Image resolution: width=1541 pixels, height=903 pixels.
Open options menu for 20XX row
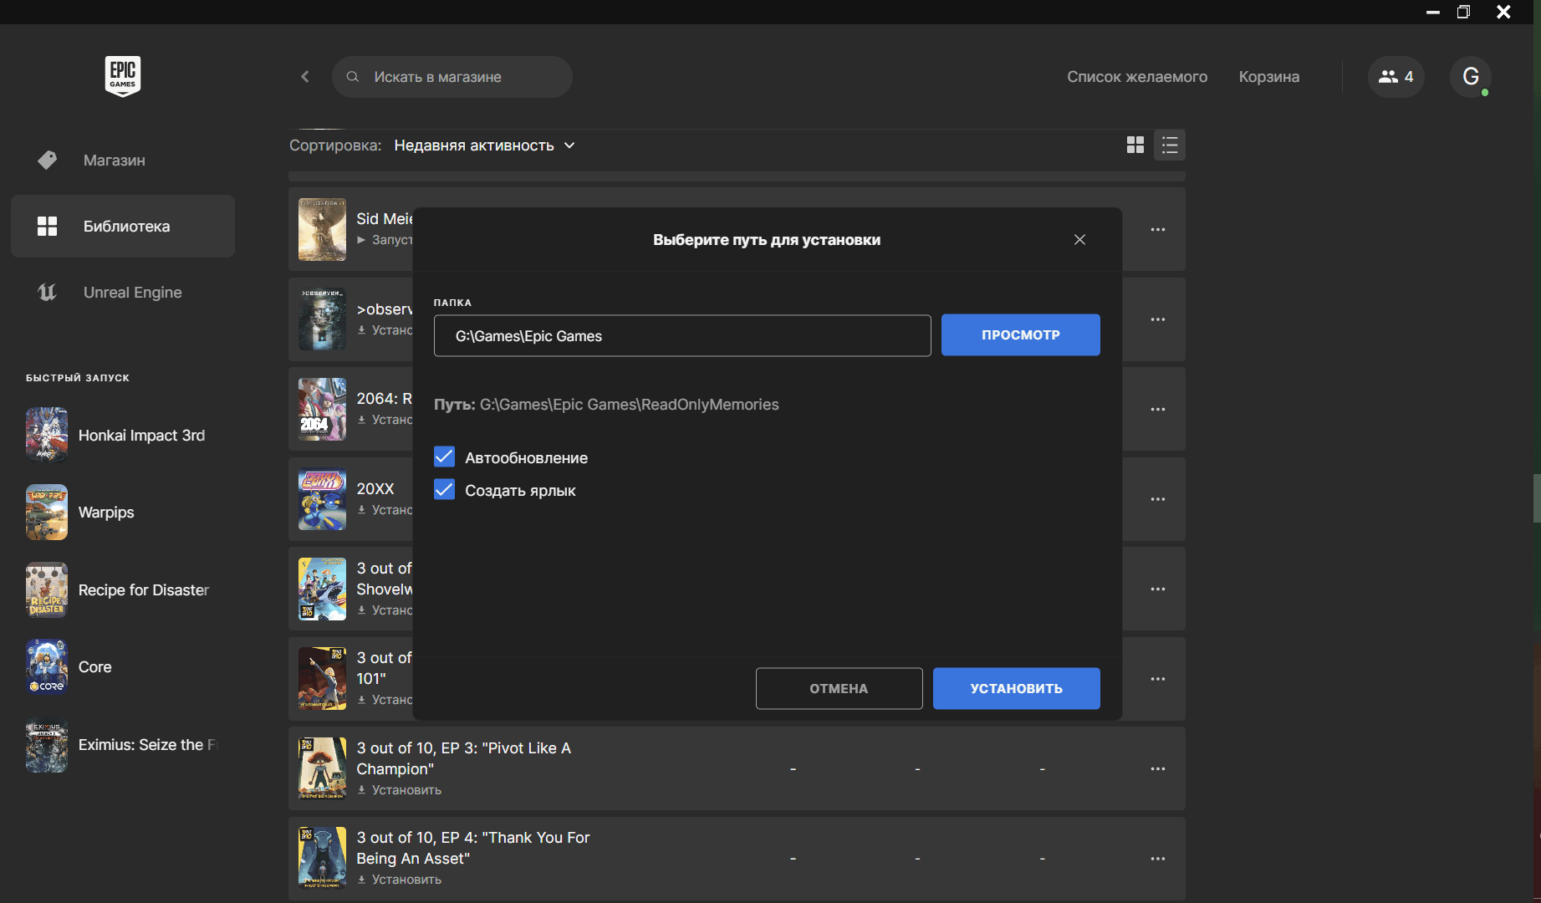click(1157, 499)
